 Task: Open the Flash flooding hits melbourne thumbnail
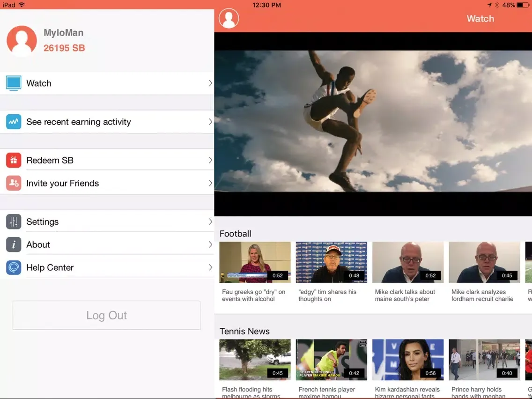pos(255,360)
